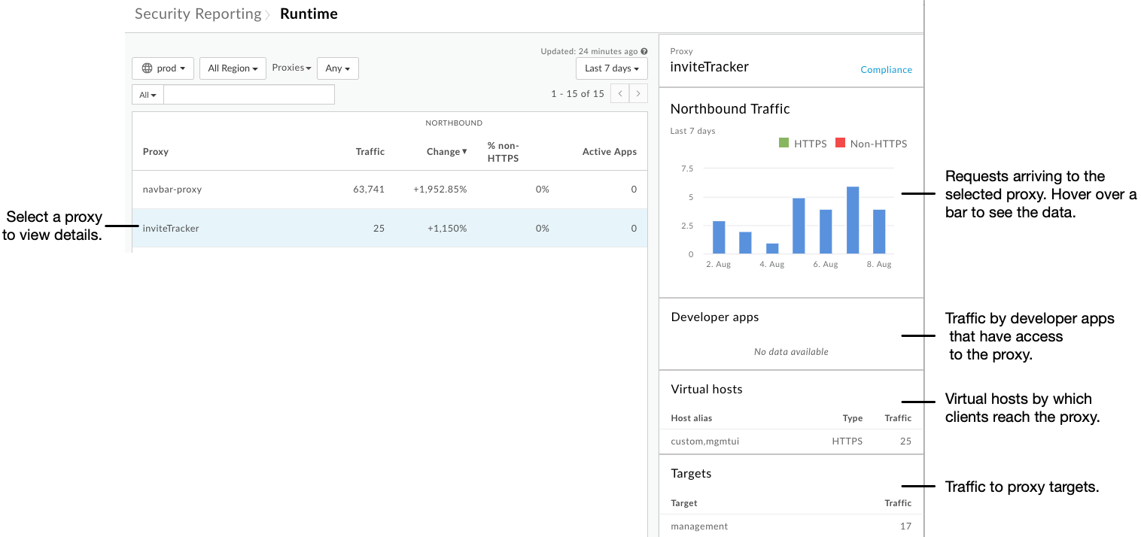Click the tallest bar in Northbound Traffic chart
This screenshot has width=1141, height=537.
coord(851,218)
